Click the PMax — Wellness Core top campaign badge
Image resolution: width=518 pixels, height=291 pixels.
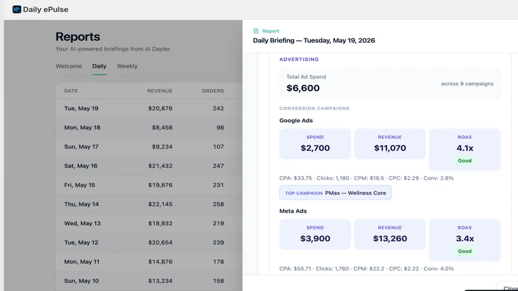pos(335,193)
